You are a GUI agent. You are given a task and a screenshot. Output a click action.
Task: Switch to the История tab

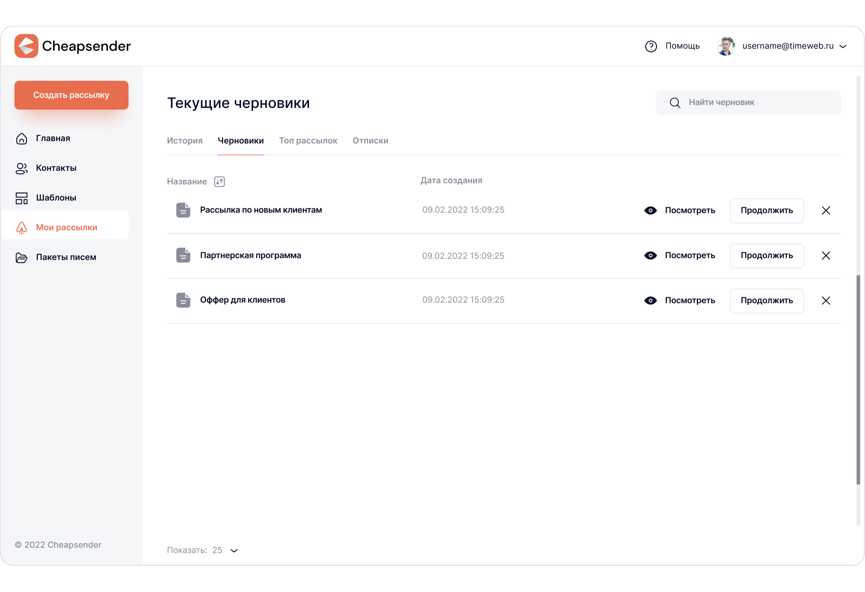point(184,141)
